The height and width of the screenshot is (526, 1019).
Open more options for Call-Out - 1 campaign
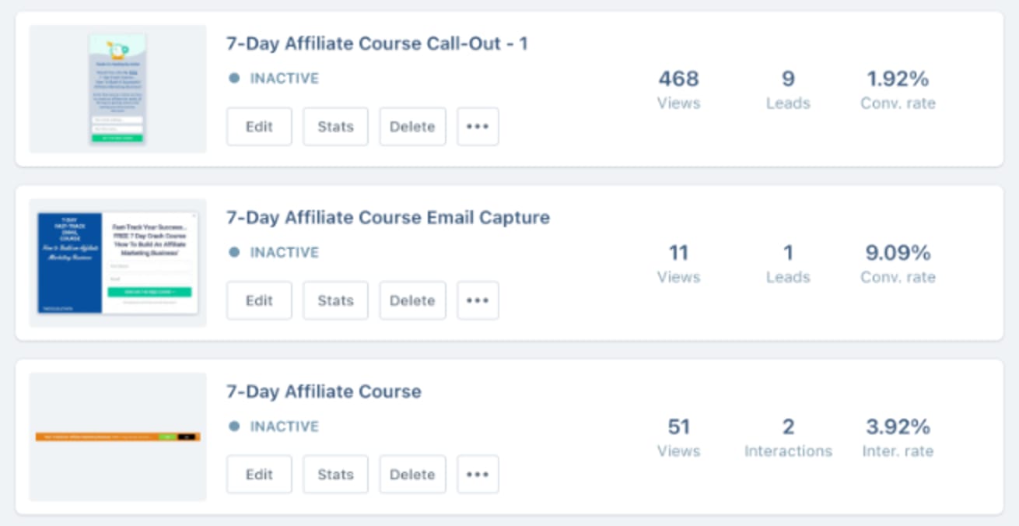pos(478,127)
